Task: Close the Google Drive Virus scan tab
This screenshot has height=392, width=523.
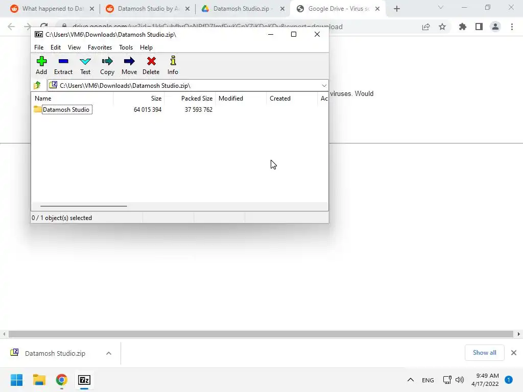Action: [x=377, y=9]
